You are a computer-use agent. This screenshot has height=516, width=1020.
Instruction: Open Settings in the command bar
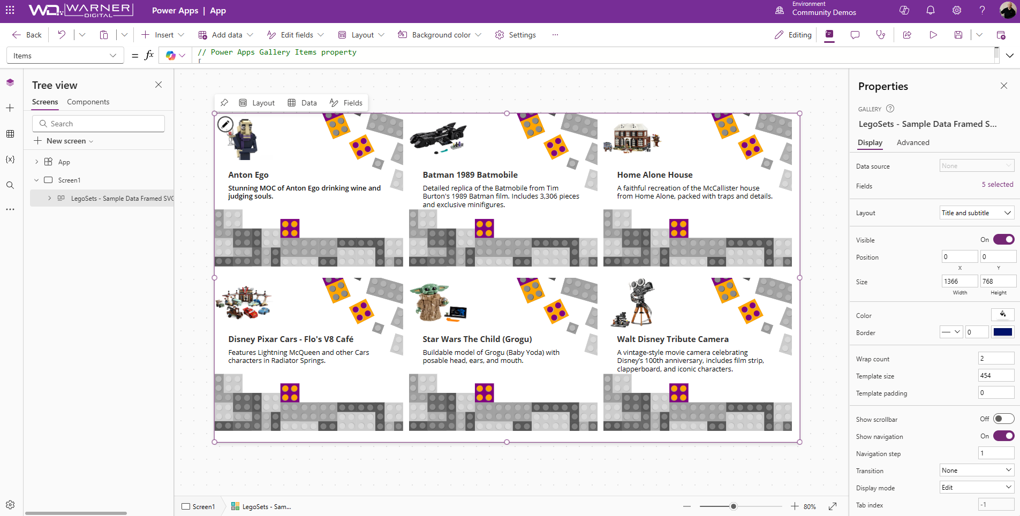pos(516,35)
